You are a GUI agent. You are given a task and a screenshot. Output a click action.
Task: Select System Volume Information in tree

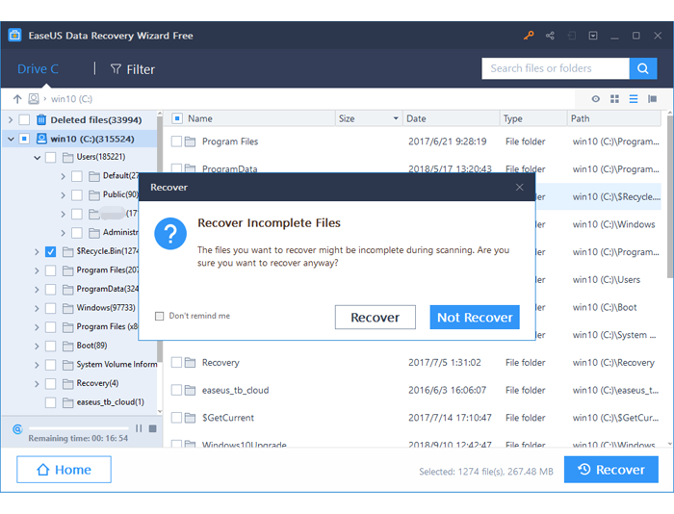[x=117, y=364]
